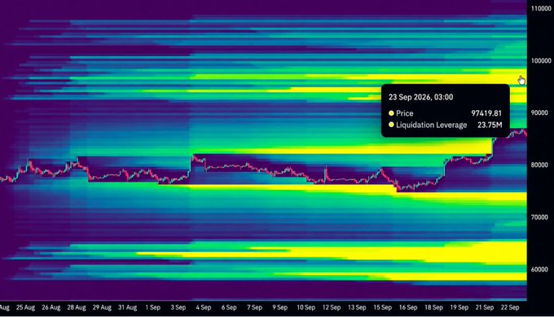Select the 22 Sep date label
This screenshot has width=554, height=317.
pos(510,307)
